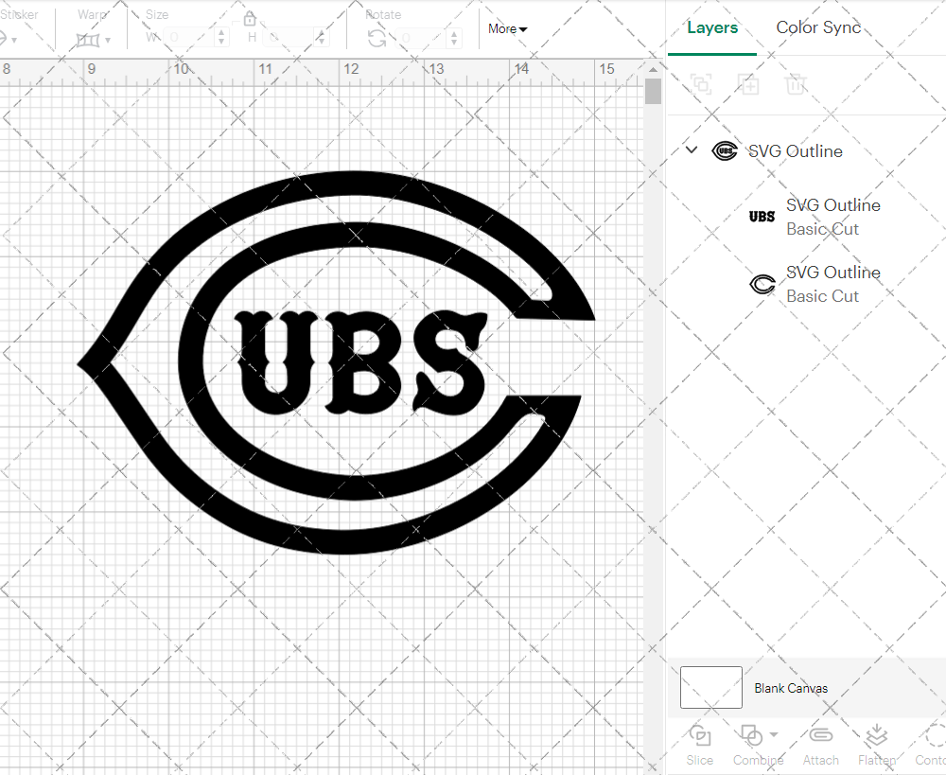The image size is (946, 775).
Task: Open the Combine dropdown arrow
Action: click(774, 734)
